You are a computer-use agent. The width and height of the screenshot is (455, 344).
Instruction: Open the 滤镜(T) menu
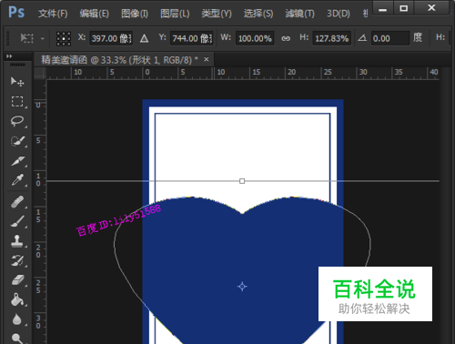coord(299,14)
